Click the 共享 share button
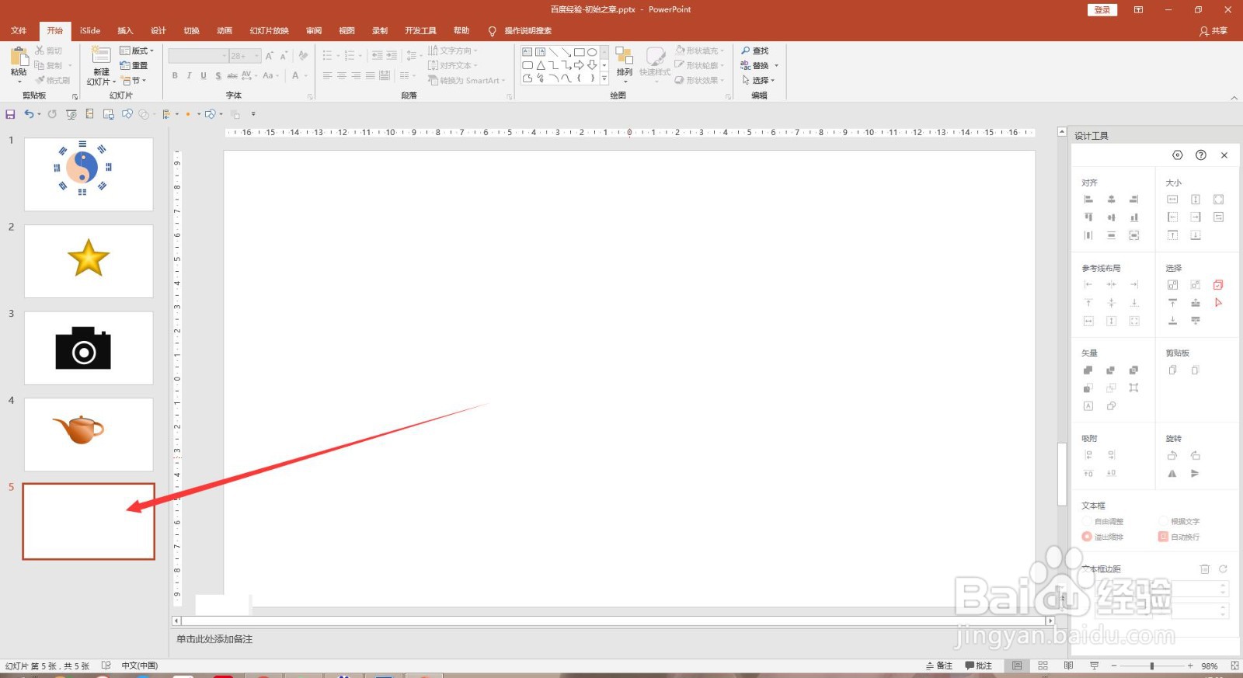The width and height of the screenshot is (1243, 678). point(1213,31)
